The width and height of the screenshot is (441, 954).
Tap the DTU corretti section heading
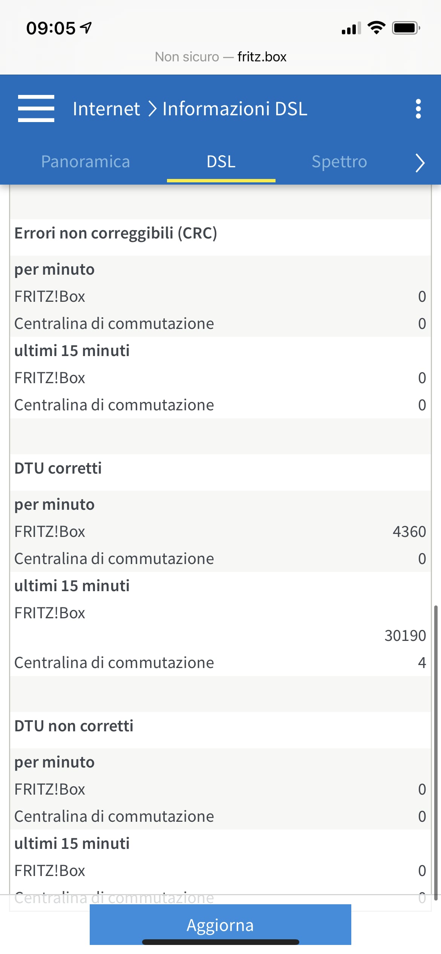point(58,468)
